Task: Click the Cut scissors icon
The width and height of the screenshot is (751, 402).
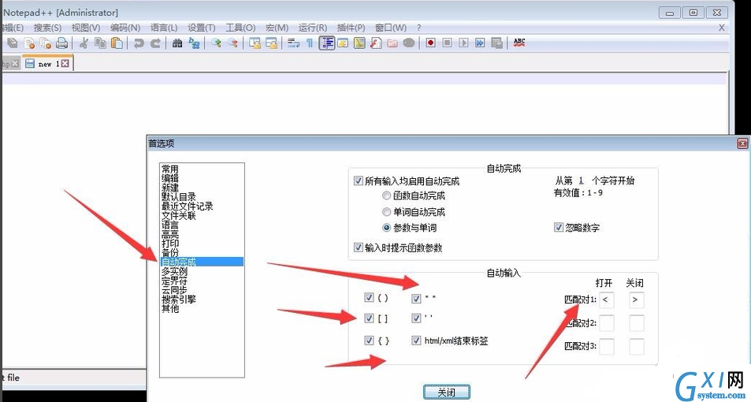Action: coord(84,43)
